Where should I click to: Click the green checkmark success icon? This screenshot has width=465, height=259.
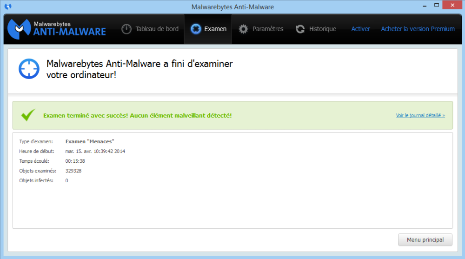[x=28, y=115]
